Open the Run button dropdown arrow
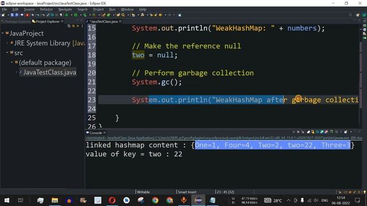This screenshot has height=206, width=367. pyautogui.click(x=80, y=15)
